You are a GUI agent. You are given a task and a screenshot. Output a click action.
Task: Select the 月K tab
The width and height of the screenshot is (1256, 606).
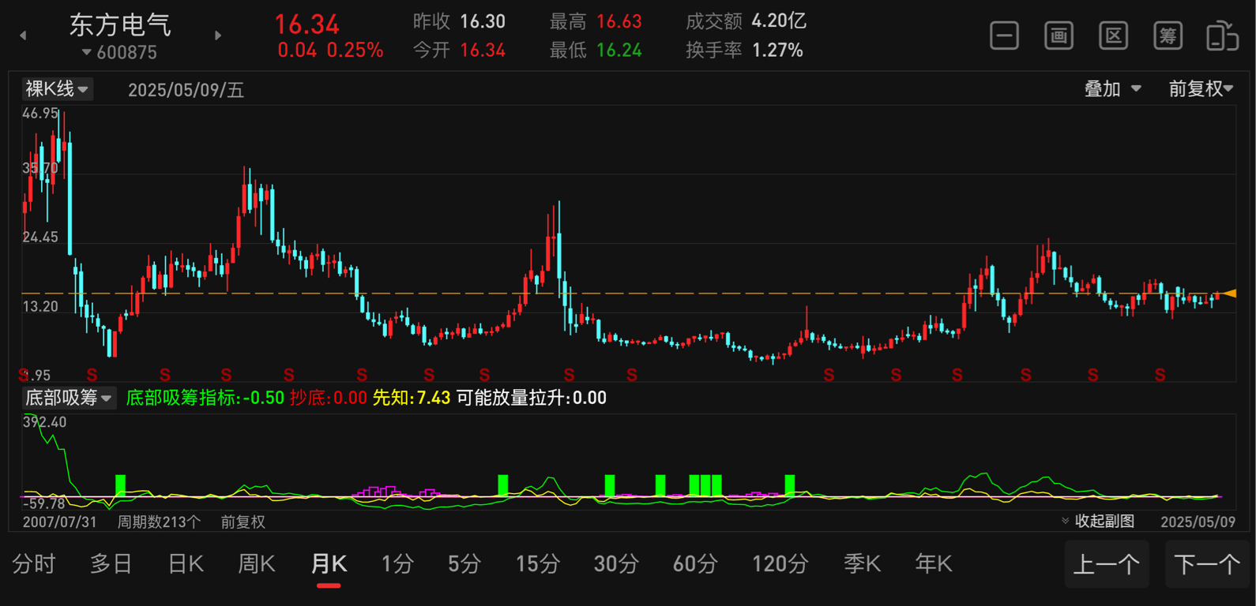point(329,564)
